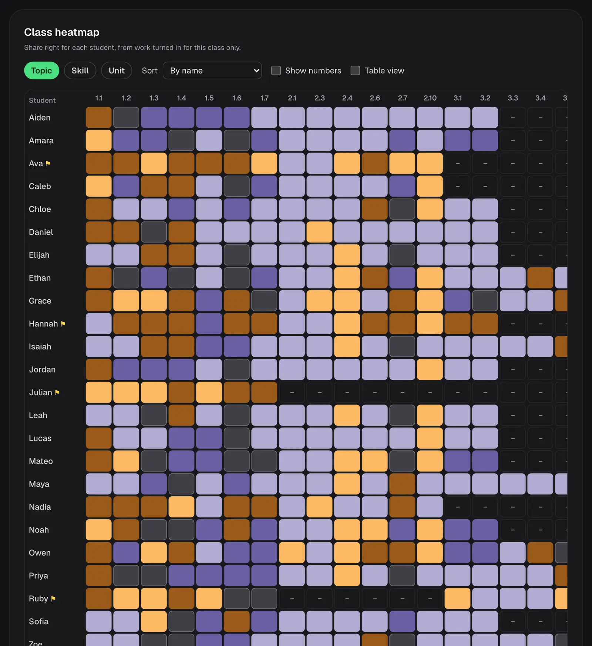Image resolution: width=592 pixels, height=646 pixels.
Task: Select student name Chloe
Action: [x=40, y=209]
